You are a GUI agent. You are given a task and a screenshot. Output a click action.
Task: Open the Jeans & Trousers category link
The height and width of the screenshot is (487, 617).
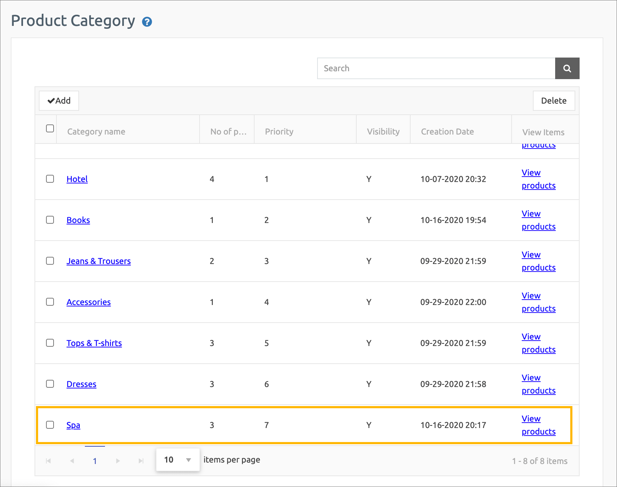99,261
